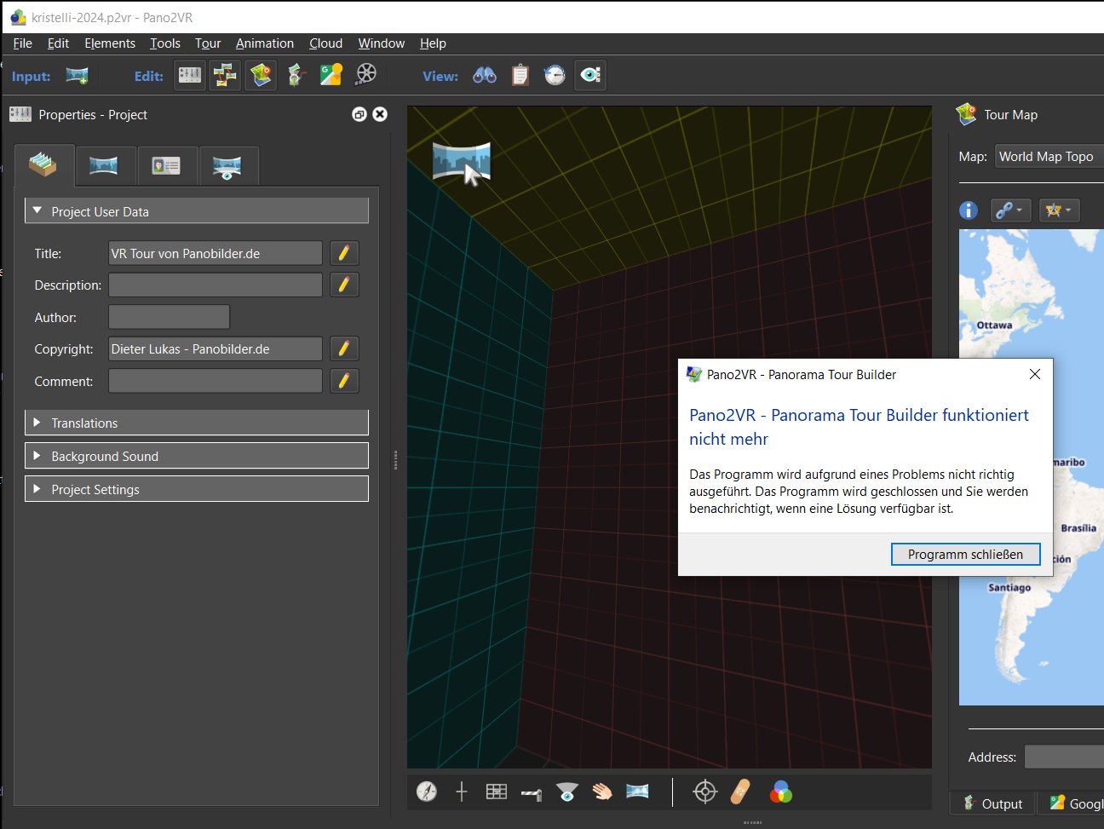Toggle the Viewer eye panel icon
Viewport: 1104px width, 829px height.
(x=590, y=75)
